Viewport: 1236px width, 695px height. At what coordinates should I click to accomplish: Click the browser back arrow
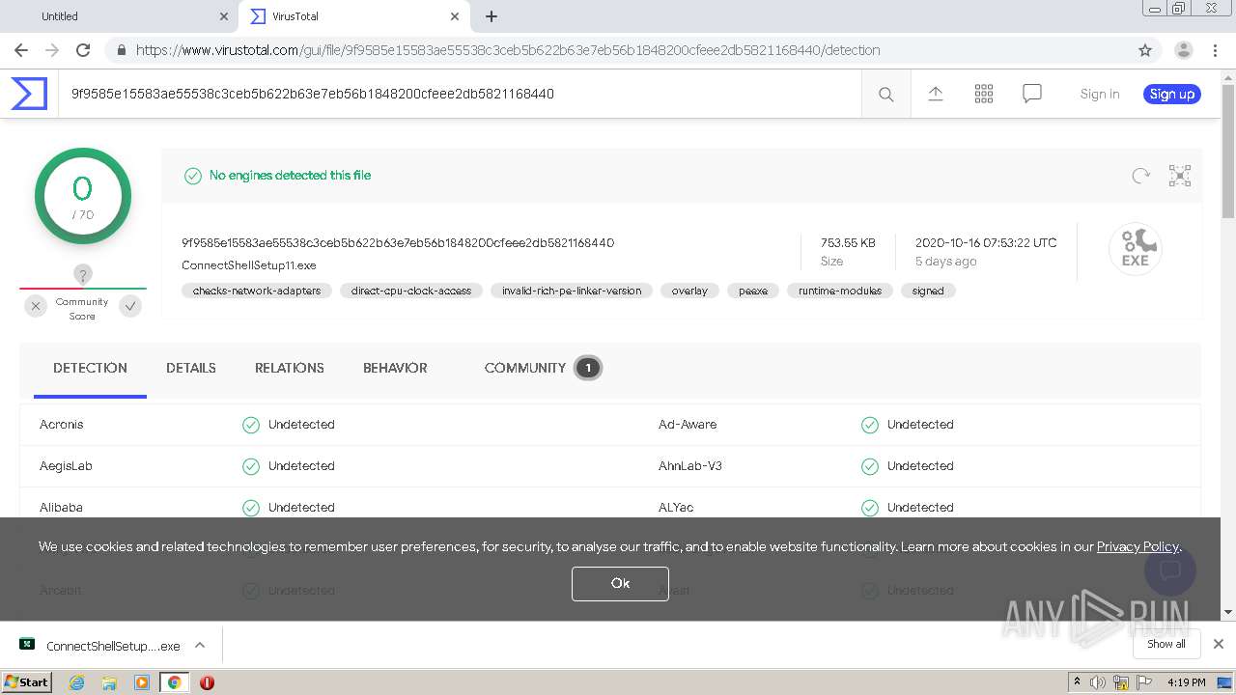pyautogui.click(x=21, y=50)
